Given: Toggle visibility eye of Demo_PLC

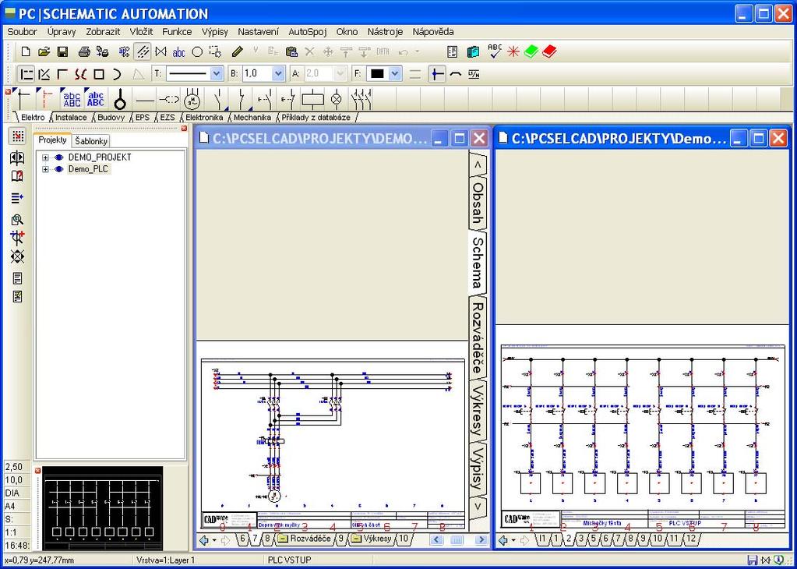Looking at the screenshot, I should coord(59,169).
